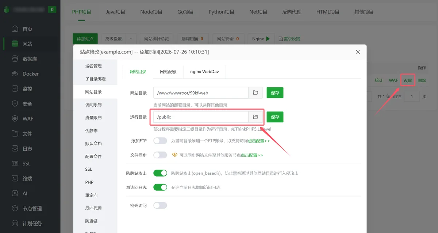Image resolution: width=438 pixels, height=233 pixels.
Task: Switch to the Net项目 tab
Action: [258, 12]
